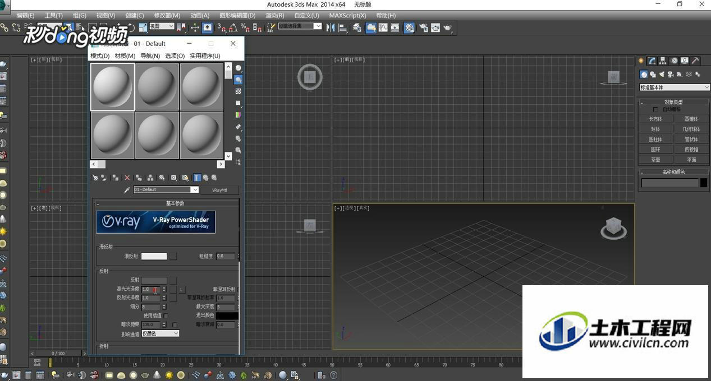The image size is (711, 381).
Task: Toggle the sample background checker icon
Action: click(x=238, y=91)
